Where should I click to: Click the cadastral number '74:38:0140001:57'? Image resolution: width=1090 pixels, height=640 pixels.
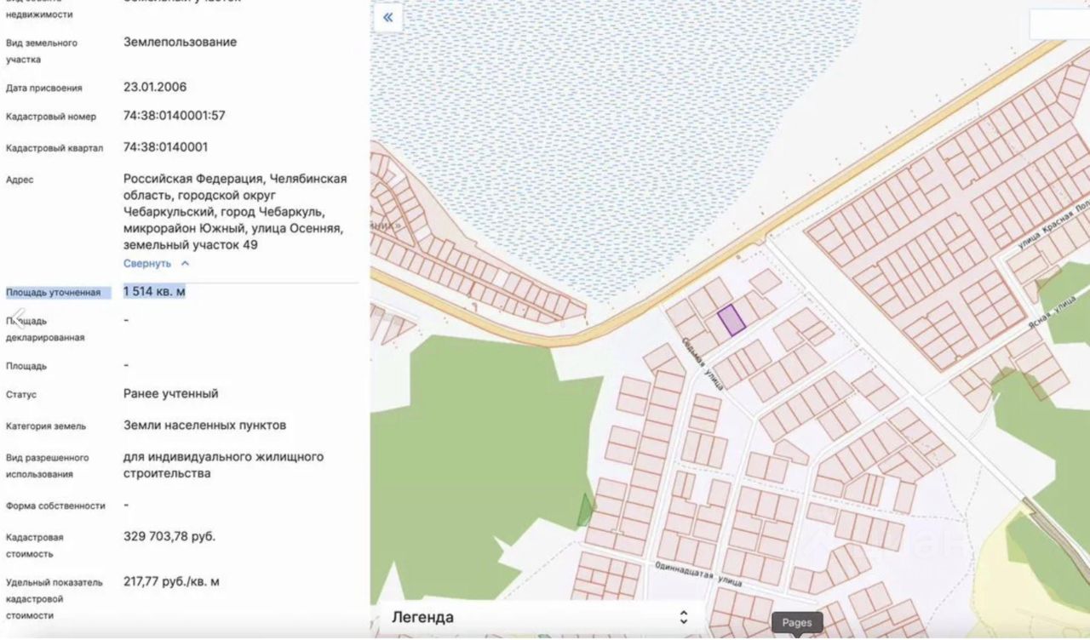point(175,116)
